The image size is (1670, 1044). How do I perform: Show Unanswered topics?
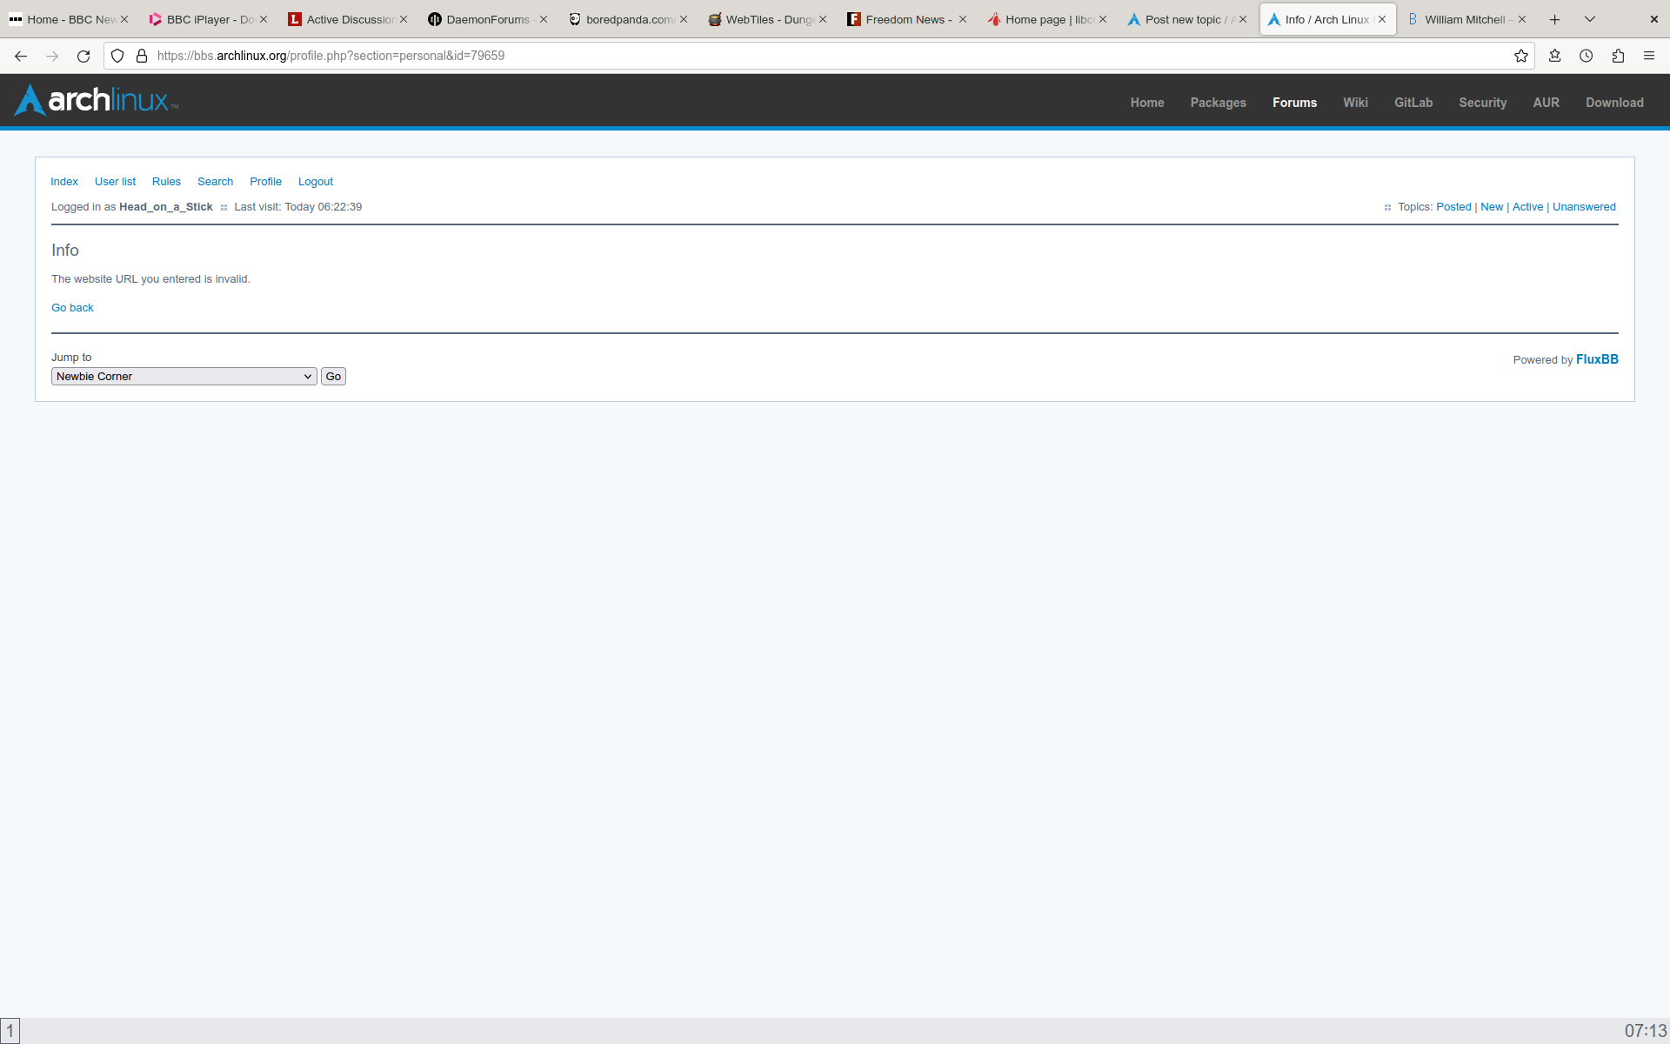1584,207
